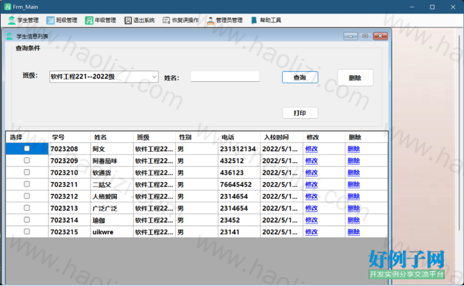Tick the checkbox for student 7023213
This screenshot has height=286, width=464.
(x=27, y=208)
